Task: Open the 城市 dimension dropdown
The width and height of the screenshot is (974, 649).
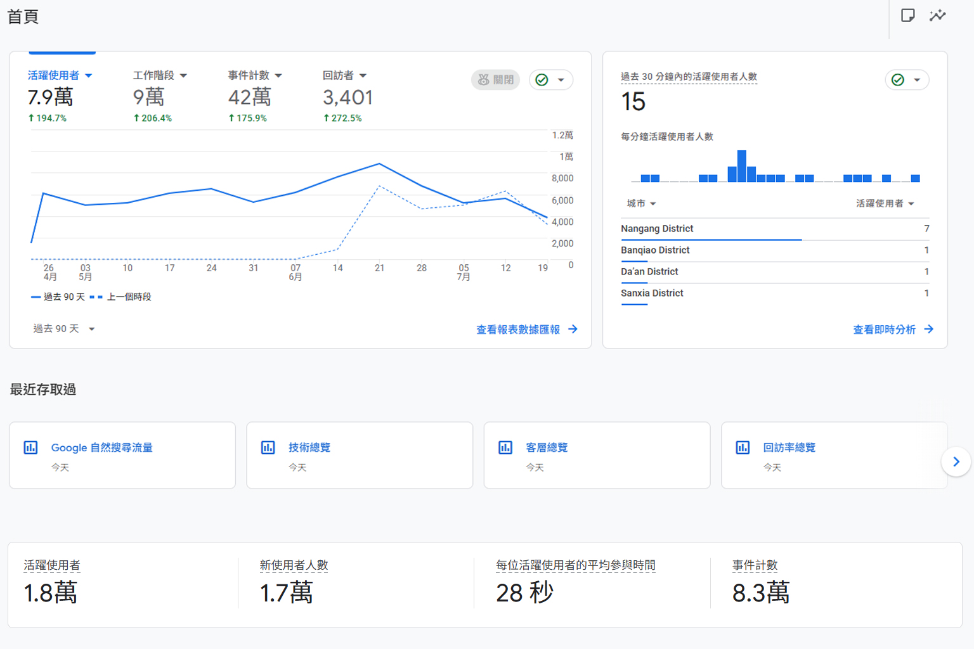Action: [641, 203]
